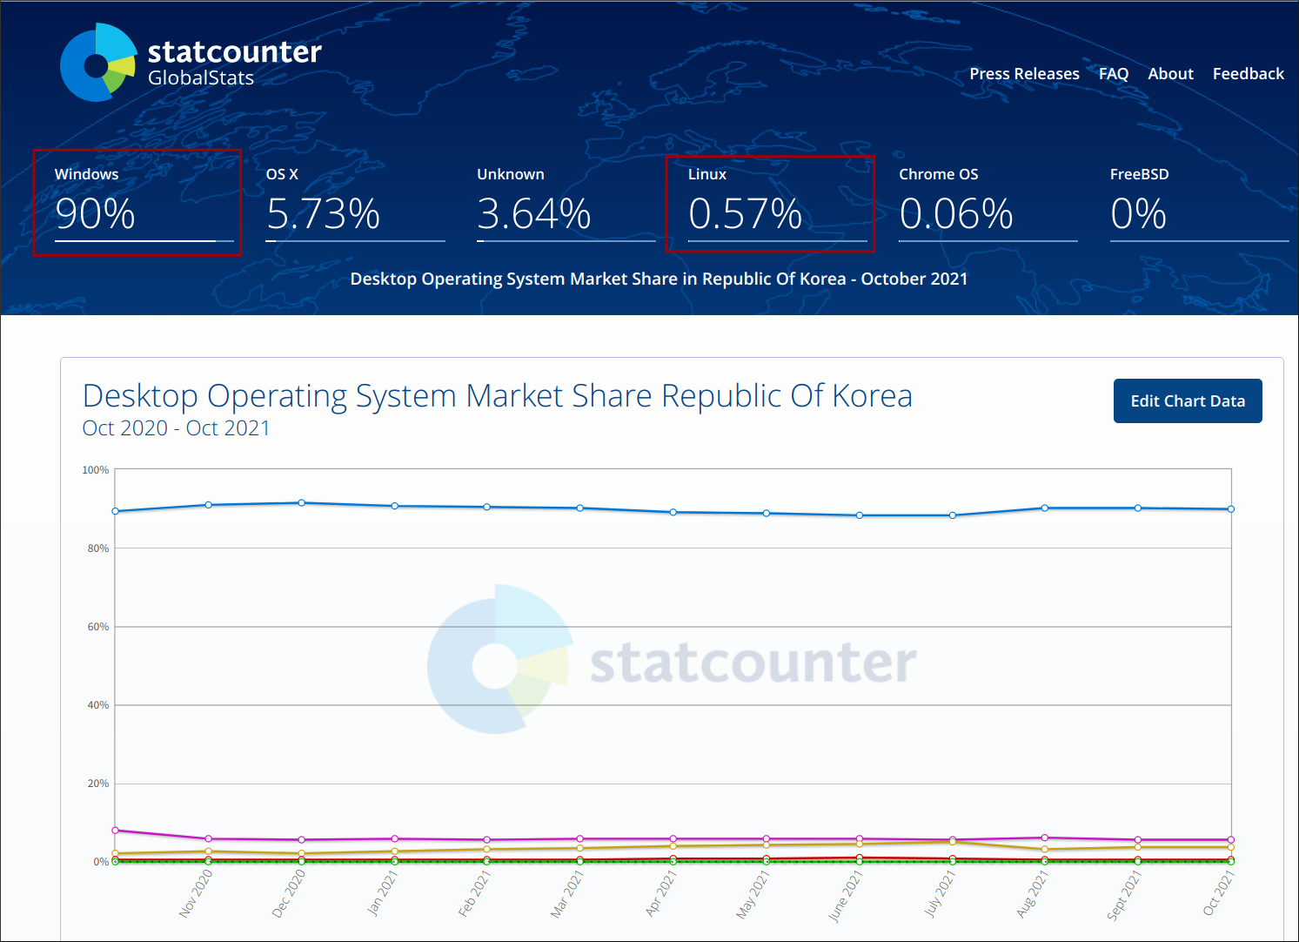1299x942 pixels.
Task: Click the Feb 2021 x-axis label
Action: click(475, 893)
